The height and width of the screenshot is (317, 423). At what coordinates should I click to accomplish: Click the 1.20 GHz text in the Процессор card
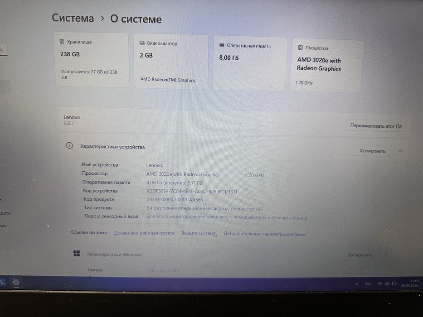(304, 83)
